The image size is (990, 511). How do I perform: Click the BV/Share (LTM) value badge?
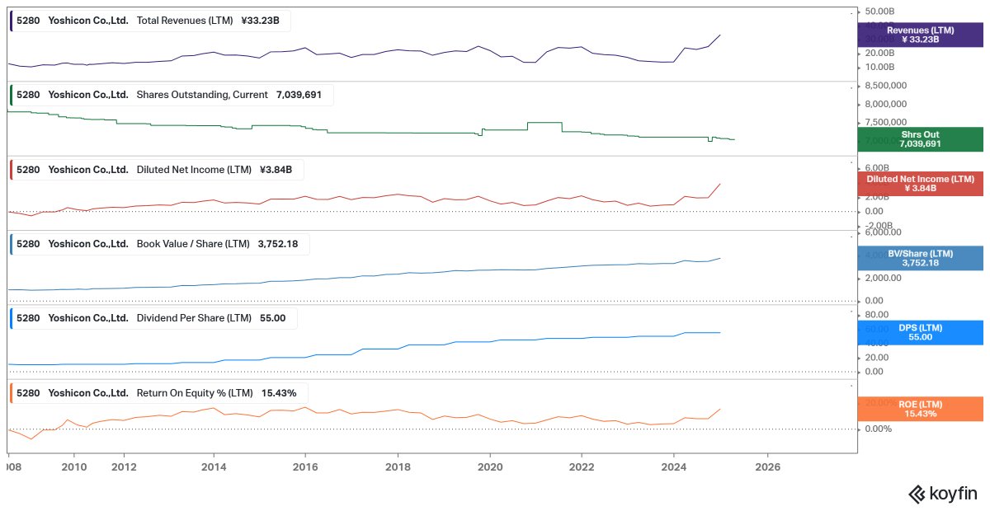(920, 258)
